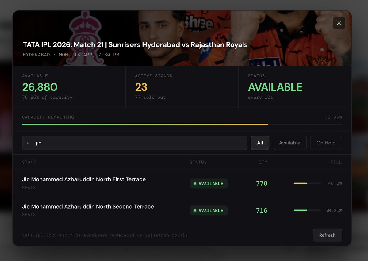Click the 76.95% value beside capacity bar
This screenshot has height=261, width=368.
pyautogui.click(x=333, y=117)
